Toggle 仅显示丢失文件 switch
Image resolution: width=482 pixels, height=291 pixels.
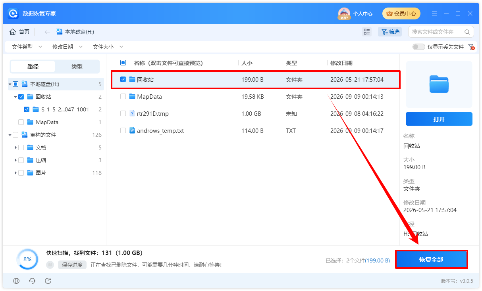[x=418, y=47]
